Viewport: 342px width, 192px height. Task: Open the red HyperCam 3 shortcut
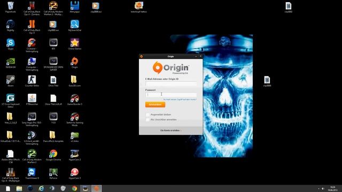(75, 173)
